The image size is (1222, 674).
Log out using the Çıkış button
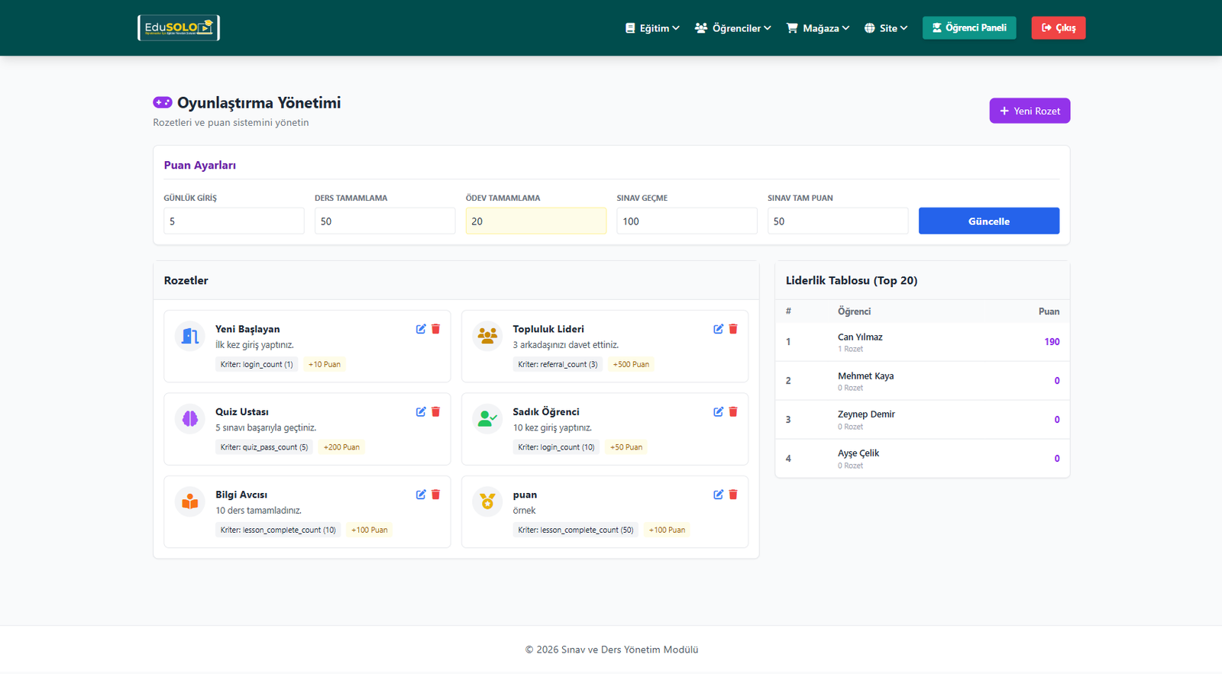click(x=1058, y=28)
